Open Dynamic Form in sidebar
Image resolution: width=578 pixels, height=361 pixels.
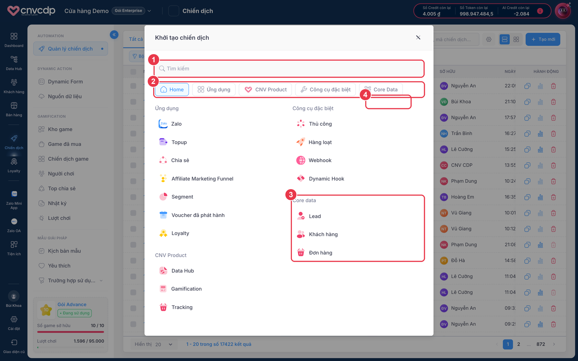[65, 82]
